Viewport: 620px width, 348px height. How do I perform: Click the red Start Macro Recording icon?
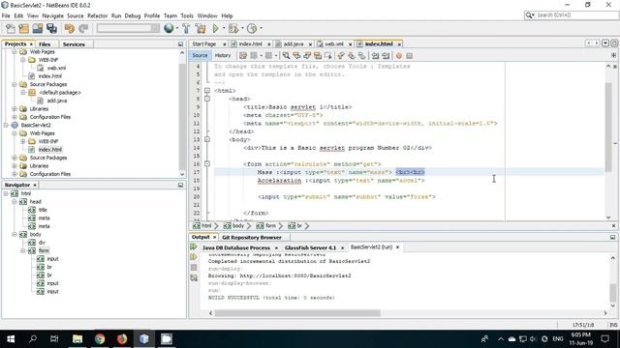(399, 56)
